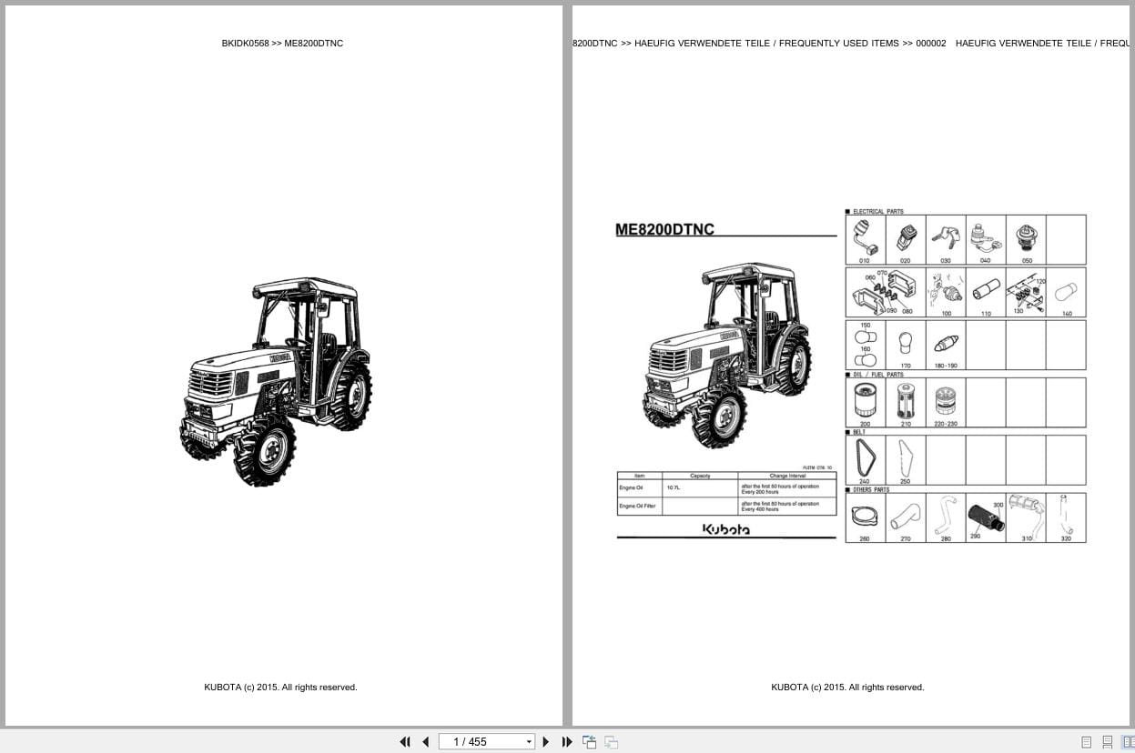
Task: Click the OTHERS PARTS section label
Action: point(871,489)
